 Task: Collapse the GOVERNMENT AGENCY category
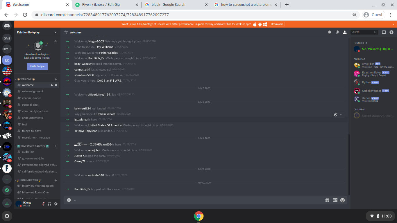point(32,146)
